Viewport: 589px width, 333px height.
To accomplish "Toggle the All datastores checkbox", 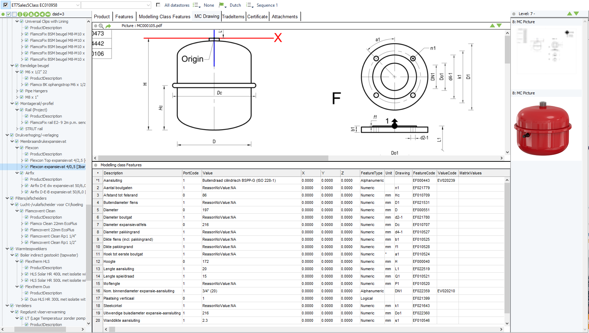I will tap(158, 5).
